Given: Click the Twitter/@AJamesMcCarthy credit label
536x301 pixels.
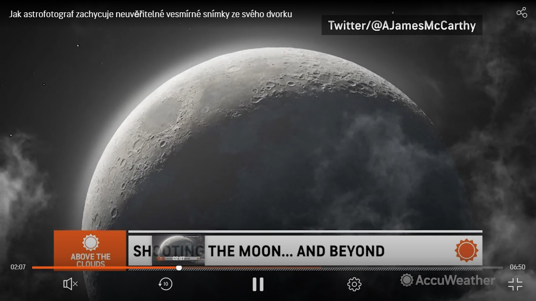Looking at the screenshot, I should coord(402,26).
